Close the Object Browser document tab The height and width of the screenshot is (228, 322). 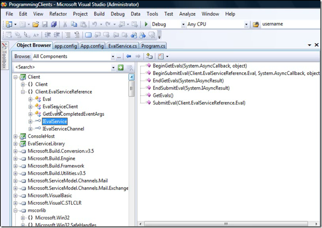click(316, 45)
